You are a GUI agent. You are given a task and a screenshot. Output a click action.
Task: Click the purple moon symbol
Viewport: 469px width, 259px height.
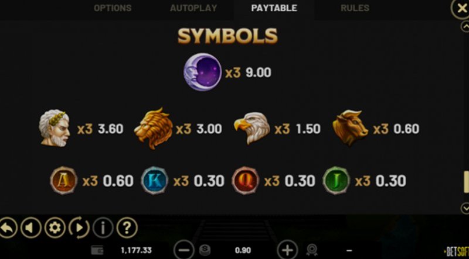[202, 72]
